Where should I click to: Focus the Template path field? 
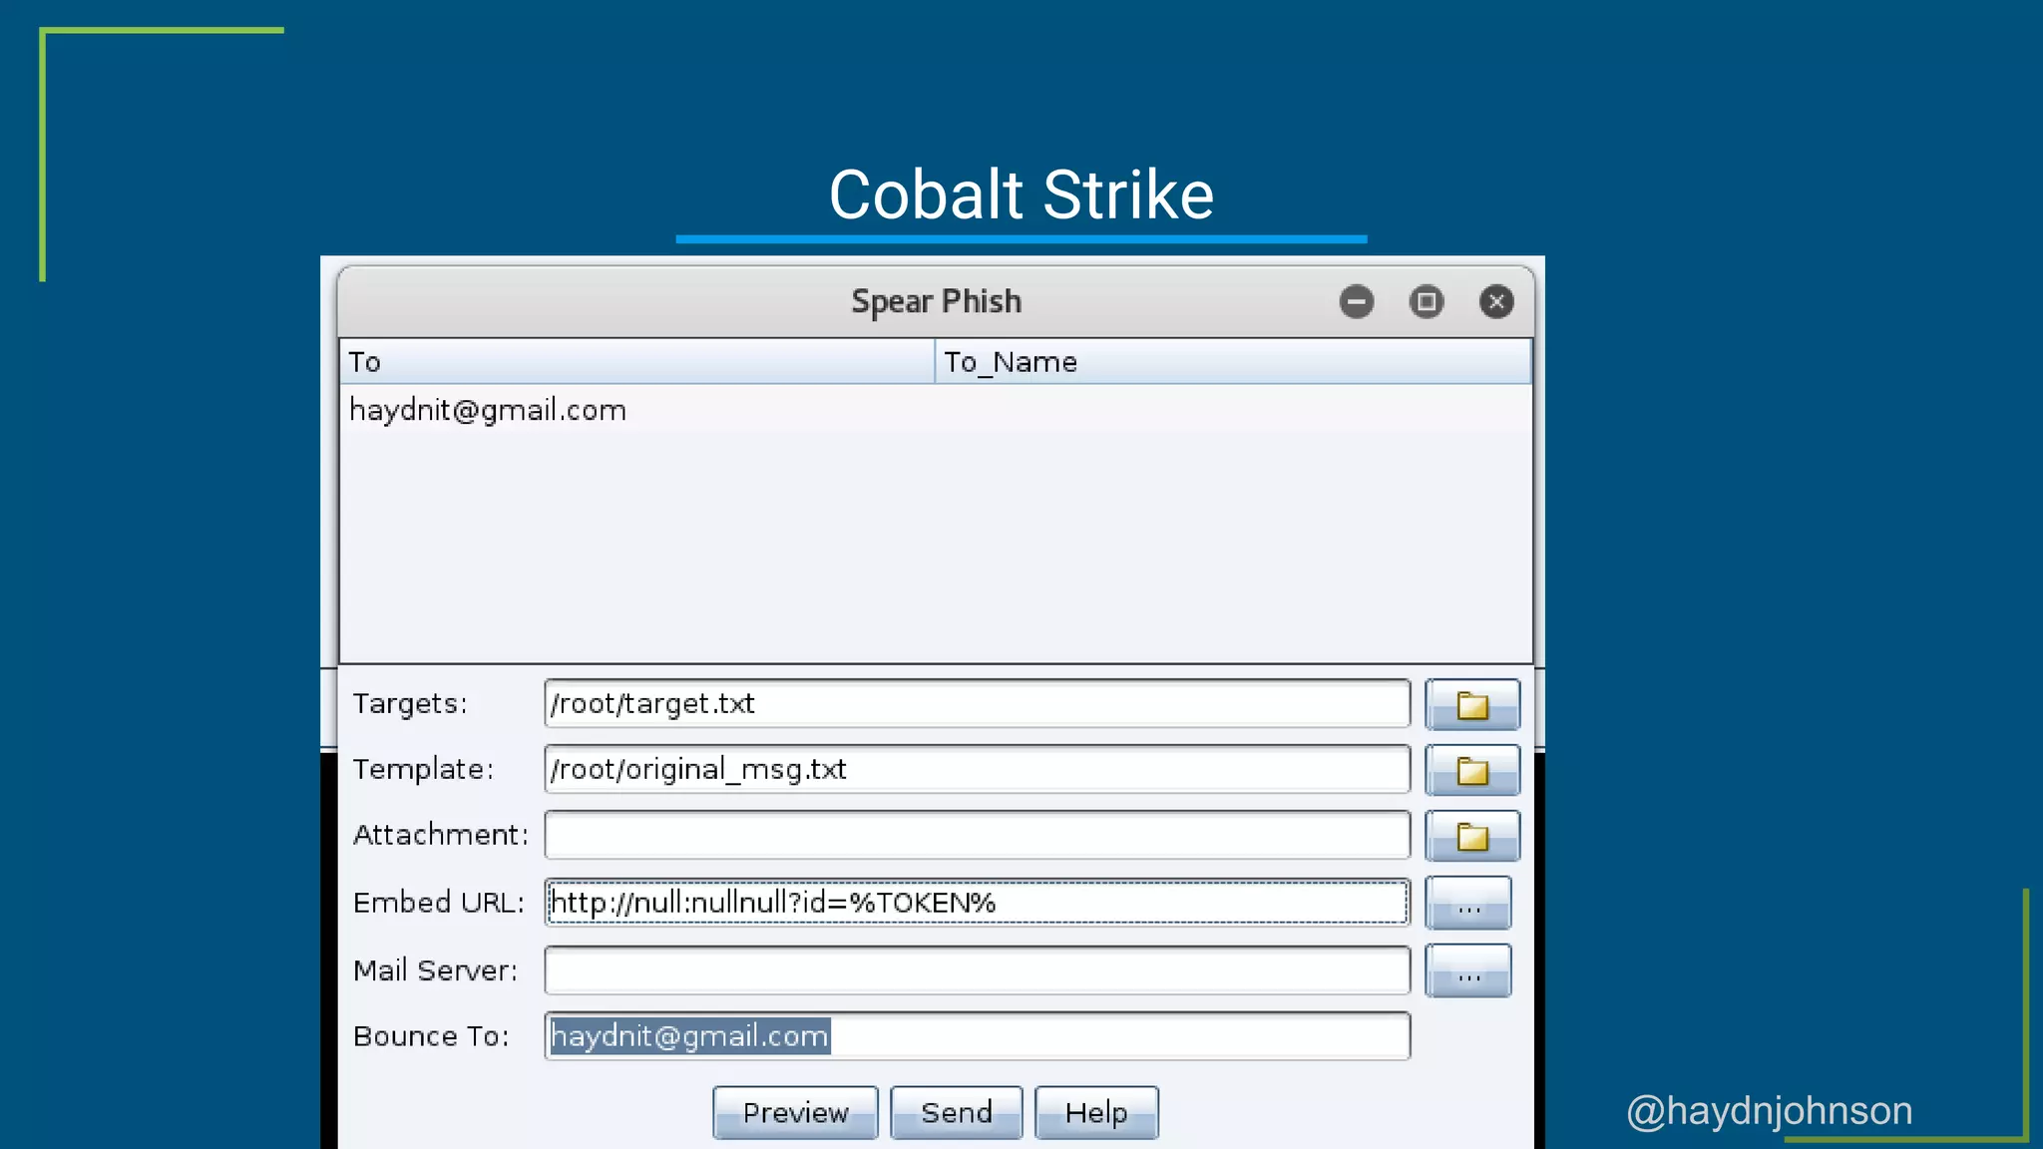(x=978, y=769)
